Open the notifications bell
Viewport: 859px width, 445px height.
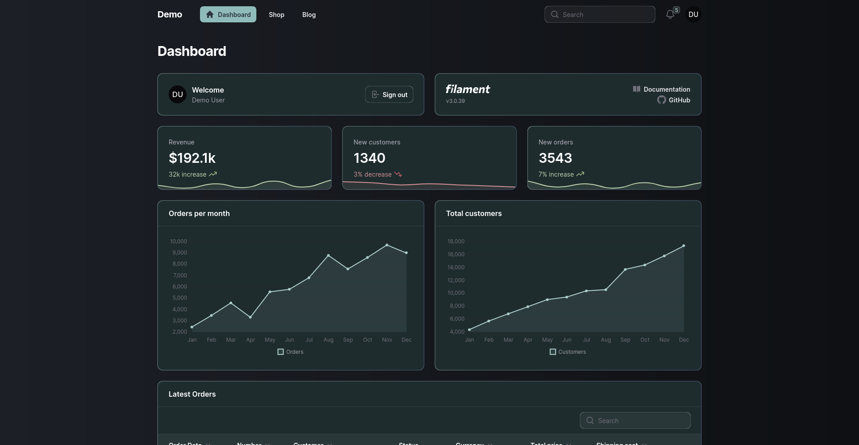click(670, 15)
